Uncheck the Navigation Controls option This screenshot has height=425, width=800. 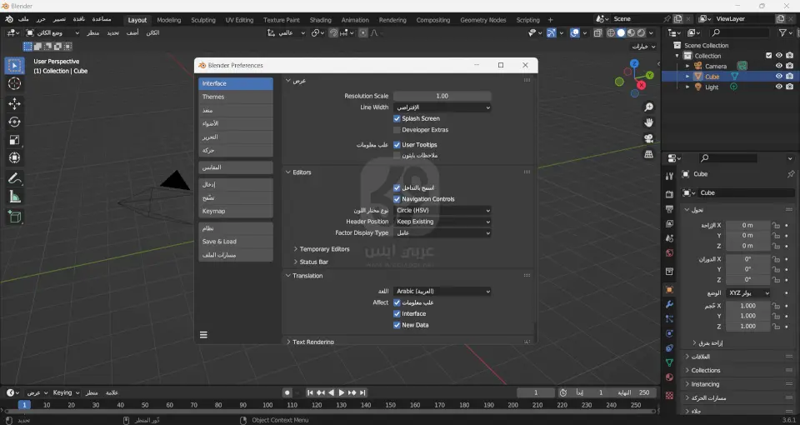click(x=397, y=199)
